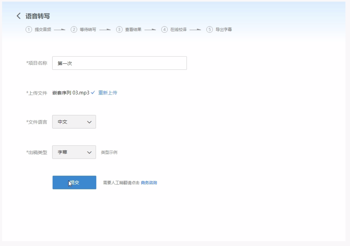Click the blue checkmark after the mp3 filename
350x246 pixels.
click(x=93, y=93)
